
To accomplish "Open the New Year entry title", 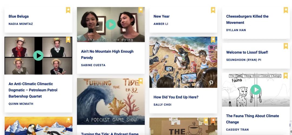I will point(161,16).
